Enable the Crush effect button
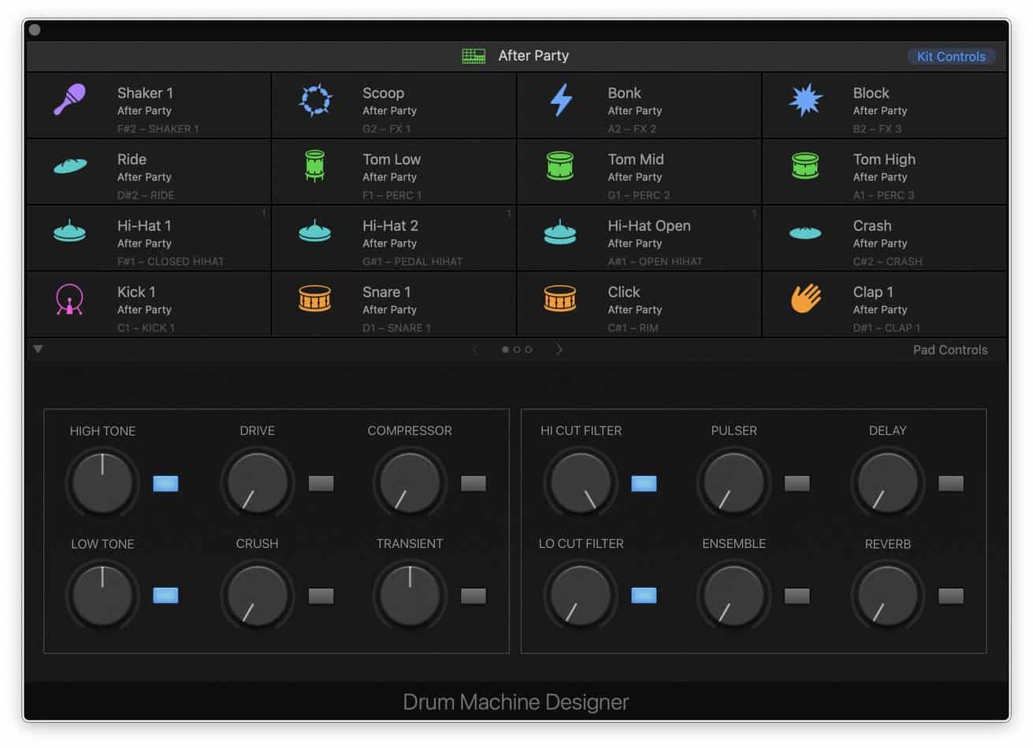 coord(321,596)
